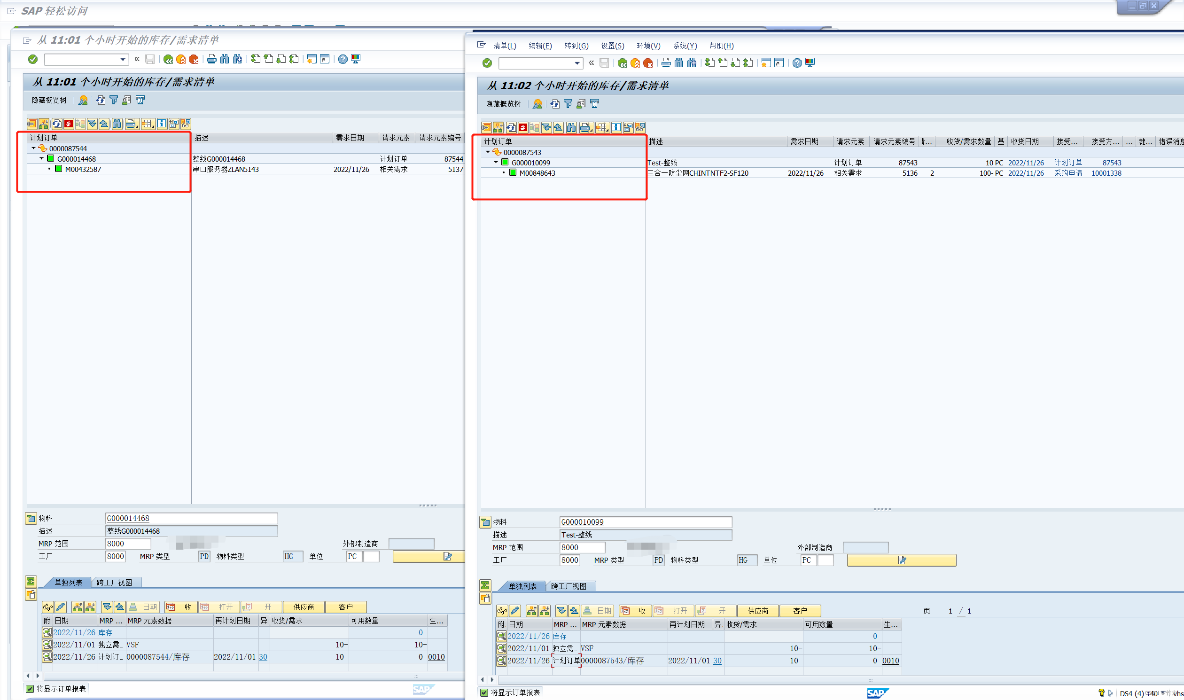Click Create New Session icon in 11:02 window
This screenshot has width=1184, height=700.
point(766,63)
